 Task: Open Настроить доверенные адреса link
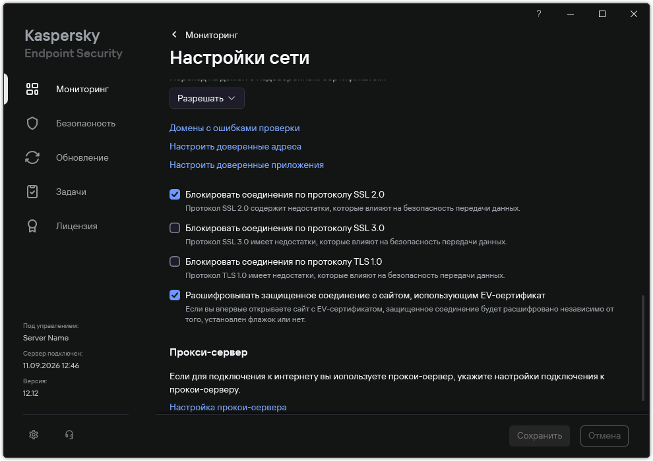pyautogui.click(x=235, y=146)
